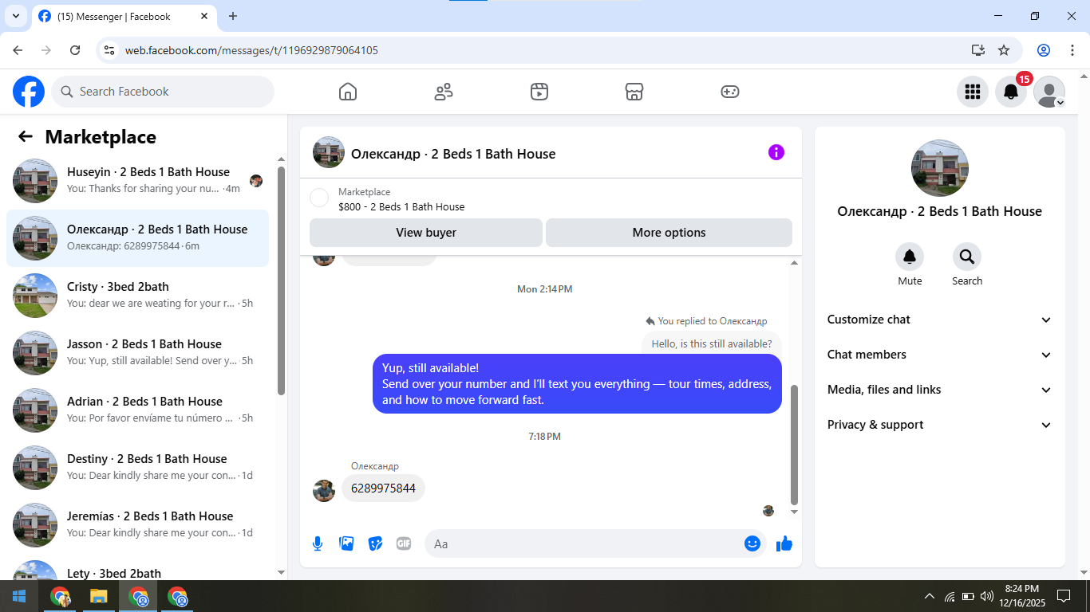1090x612 pixels.
Task: Send a thumbs-up like
Action: pos(784,543)
